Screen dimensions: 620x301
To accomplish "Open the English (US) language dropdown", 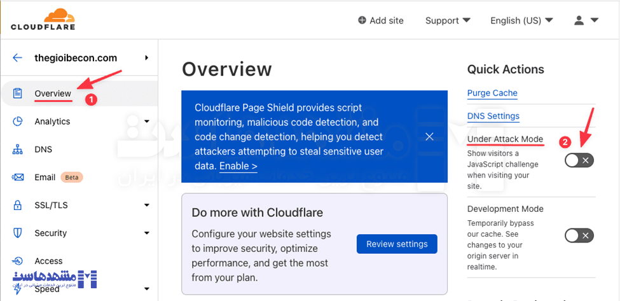I will [x=521, y=20].
